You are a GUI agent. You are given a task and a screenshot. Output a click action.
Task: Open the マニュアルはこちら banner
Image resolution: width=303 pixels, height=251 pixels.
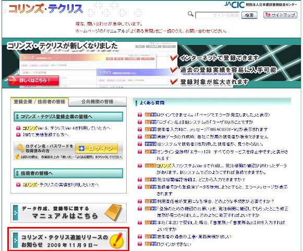tap(69, 213)
